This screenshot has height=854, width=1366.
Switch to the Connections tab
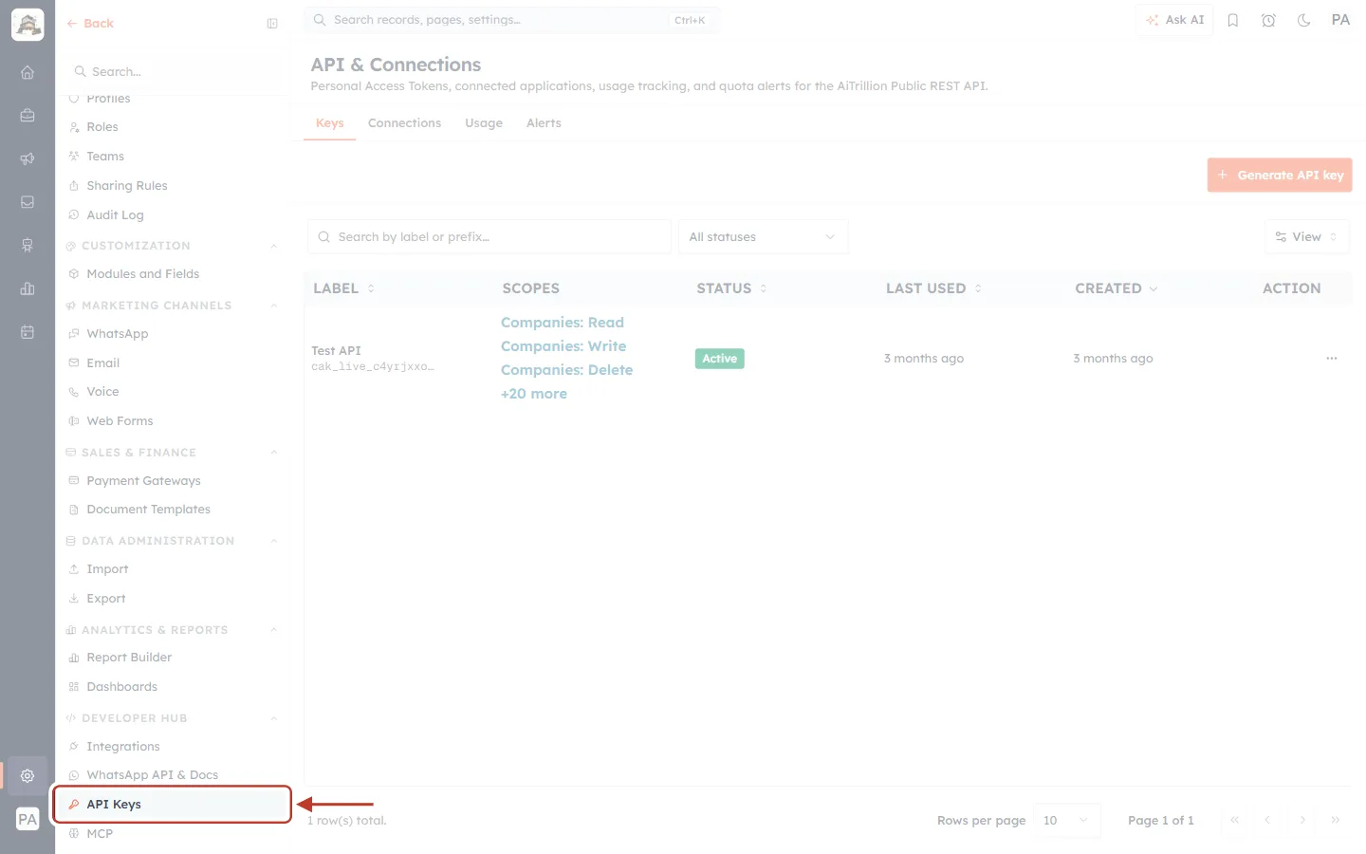coord(404,123)
